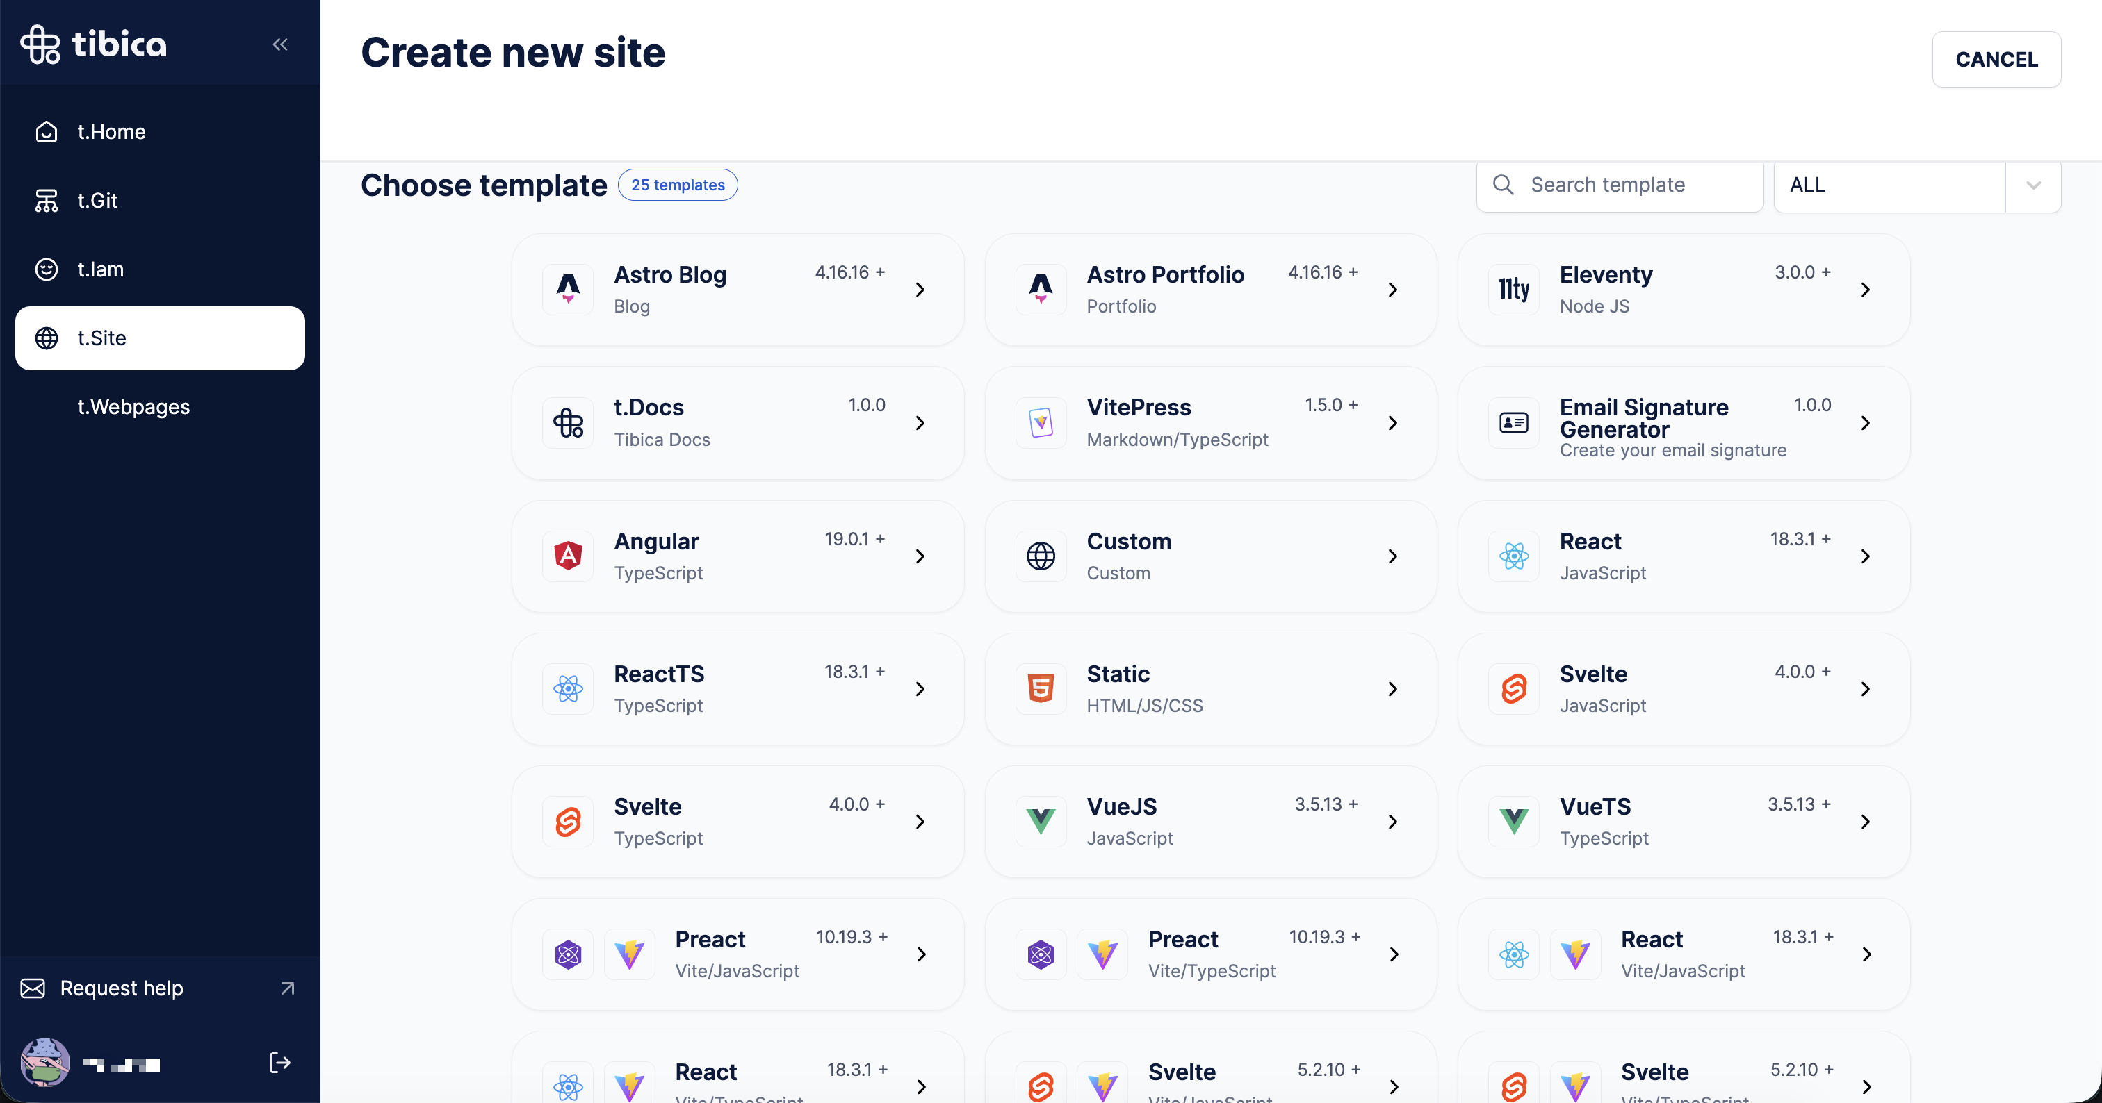Expand the Custom template chevron arrow

click(1393, 556)
